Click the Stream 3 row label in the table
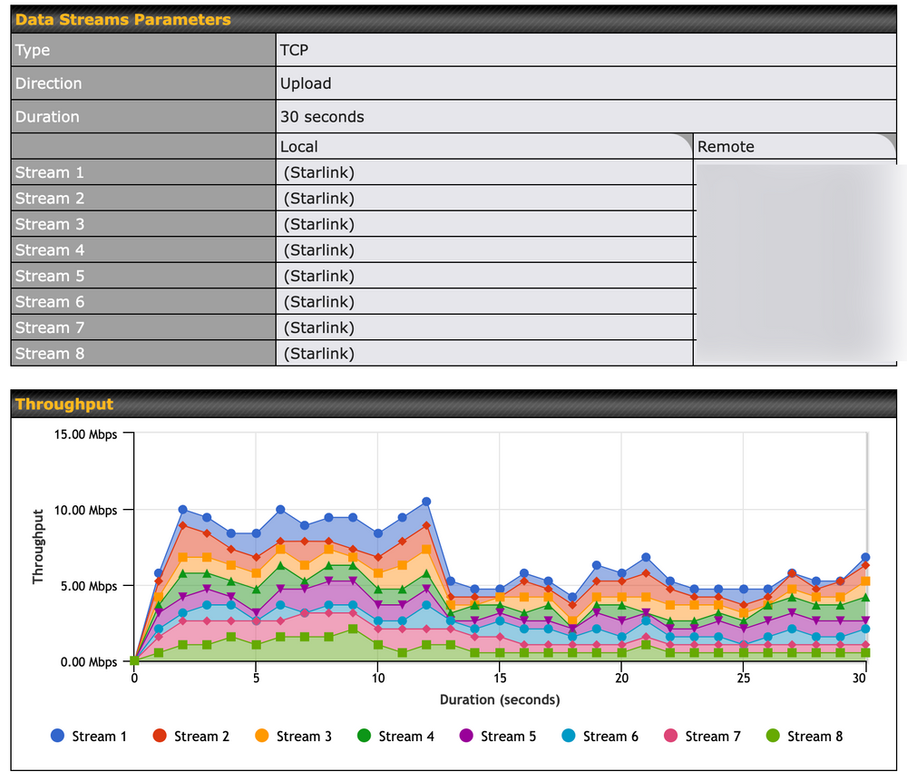This screenshot has width=907, height=781. [51, 224]
